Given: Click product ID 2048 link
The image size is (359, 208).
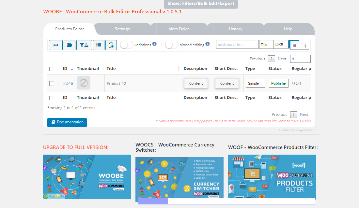Looking at the screenshot, I should pos(68,83).
